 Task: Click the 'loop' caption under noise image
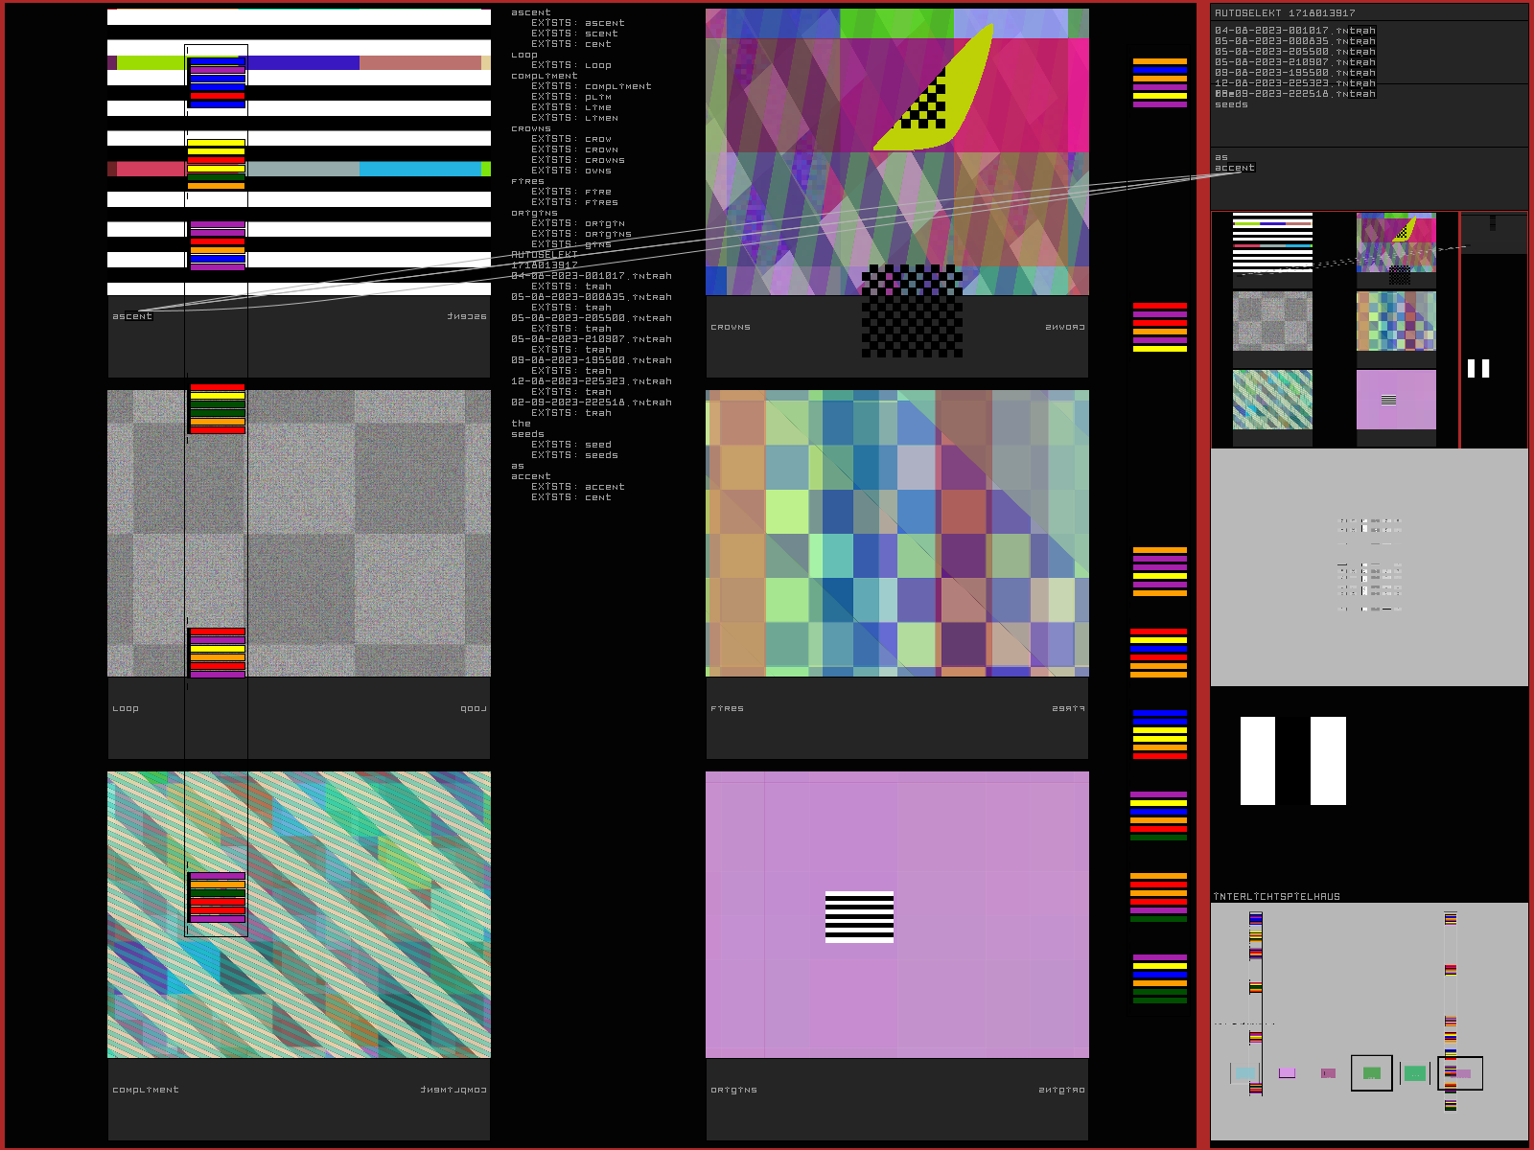coord(126,709)
